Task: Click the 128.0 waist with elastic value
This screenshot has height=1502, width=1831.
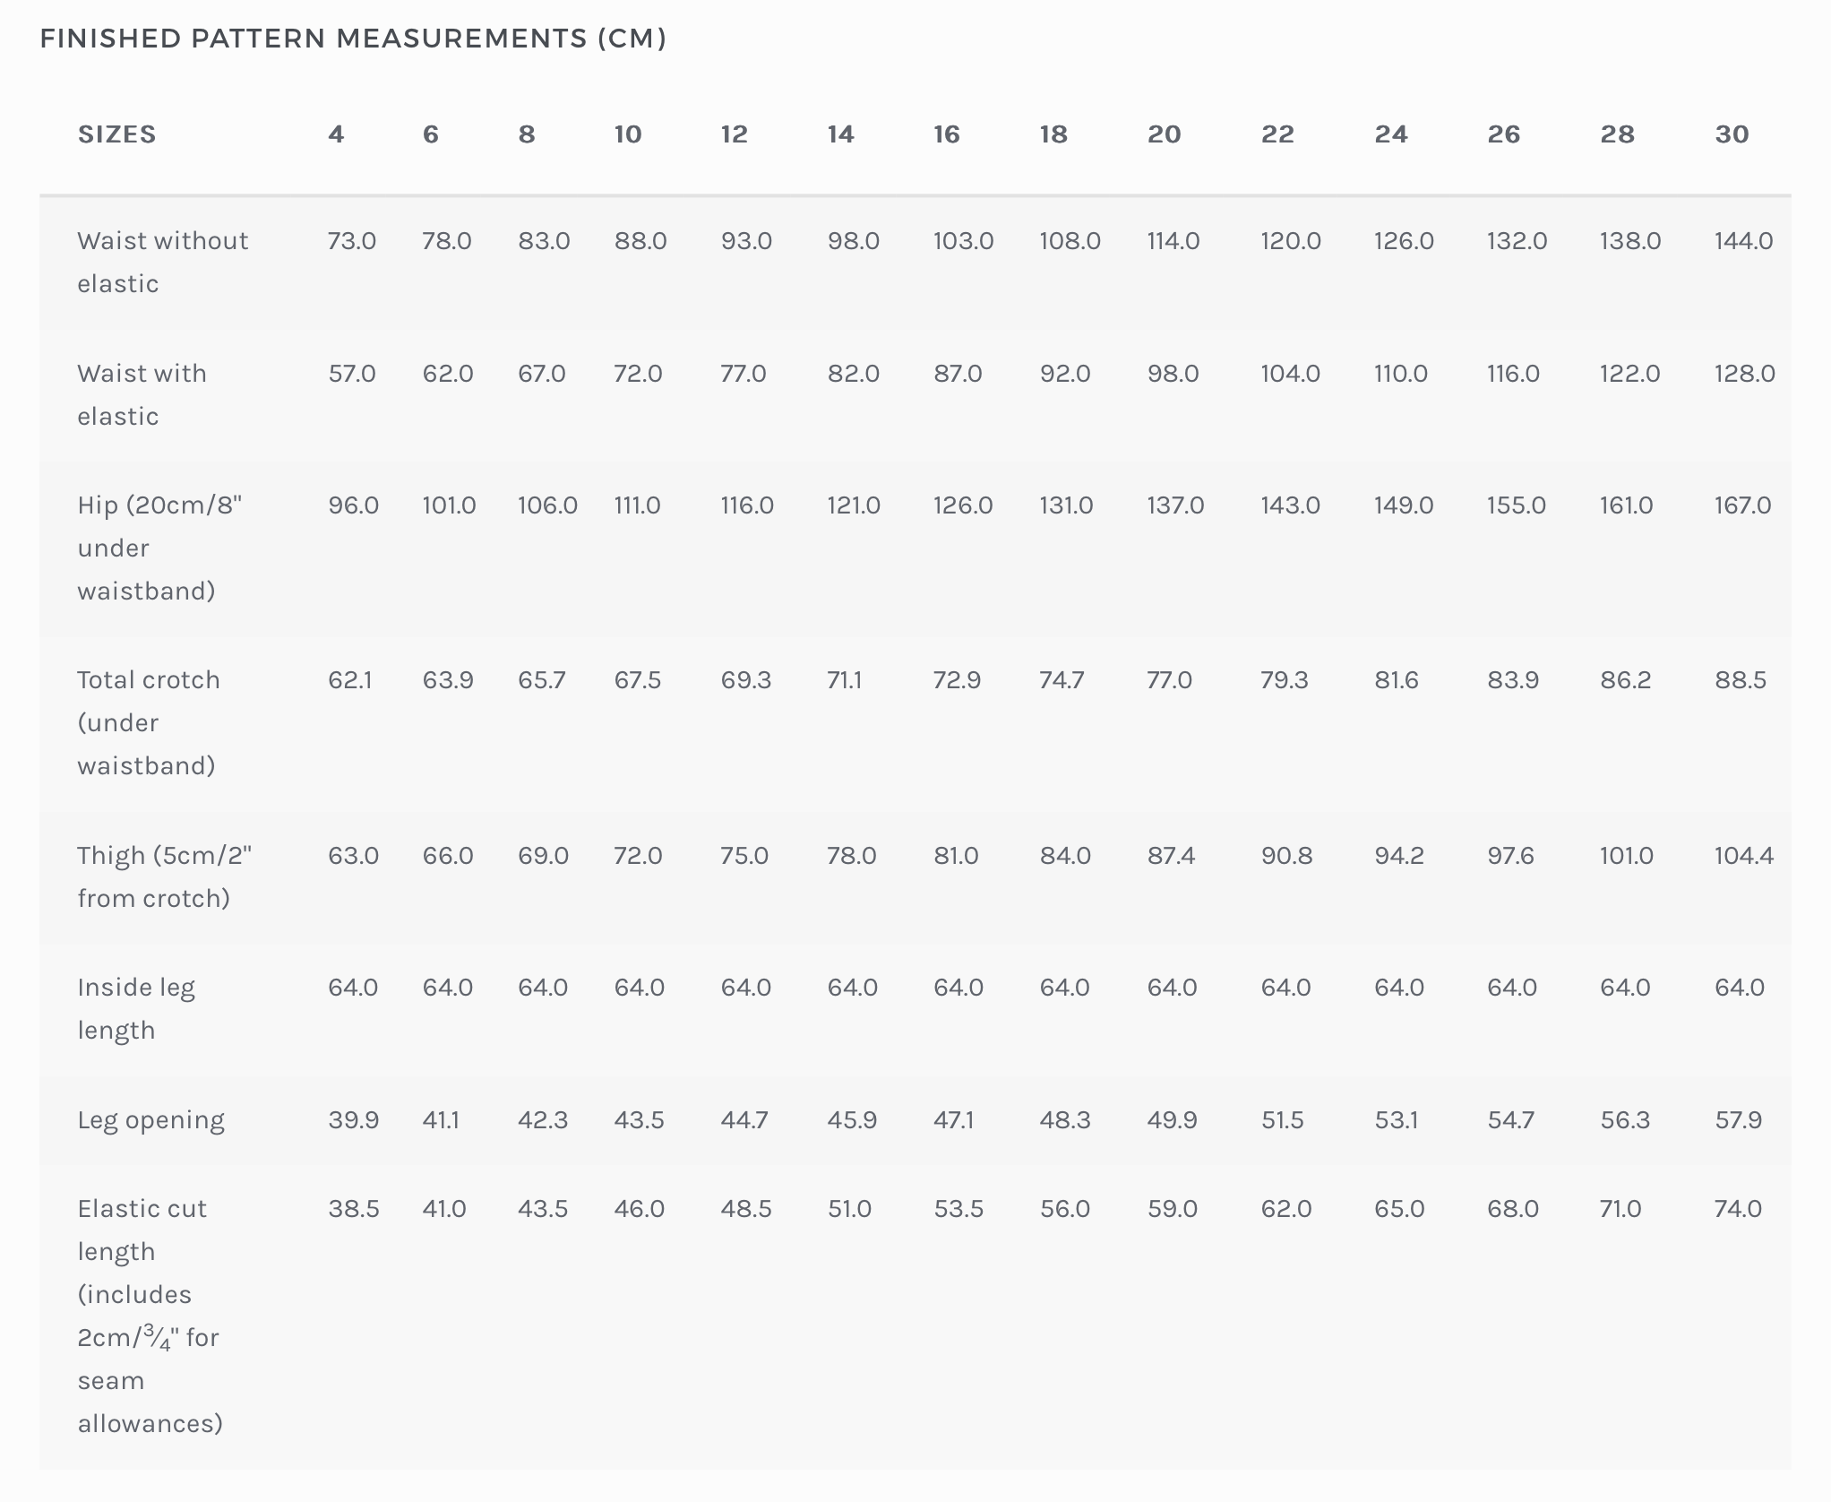Action: tap(1744, 374)
